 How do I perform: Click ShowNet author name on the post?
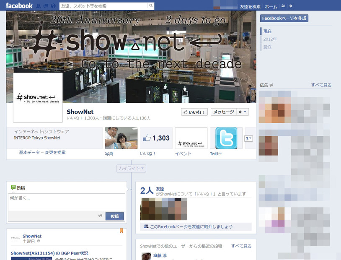(x=32, y=236)
